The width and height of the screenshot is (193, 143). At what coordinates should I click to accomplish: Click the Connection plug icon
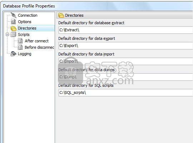point(14,15)
